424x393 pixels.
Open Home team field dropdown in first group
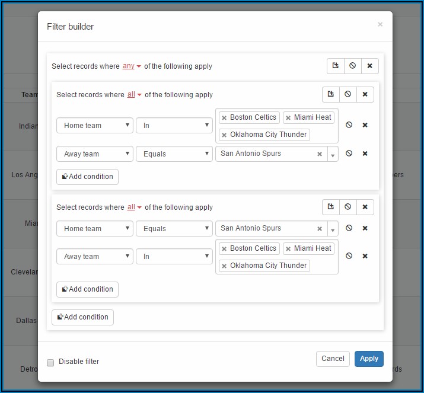click(x=95, y=126)
